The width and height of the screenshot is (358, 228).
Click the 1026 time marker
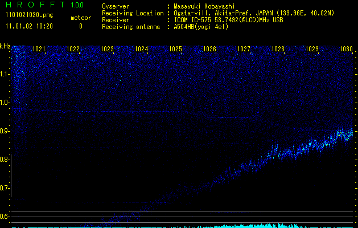pos(210,49)
